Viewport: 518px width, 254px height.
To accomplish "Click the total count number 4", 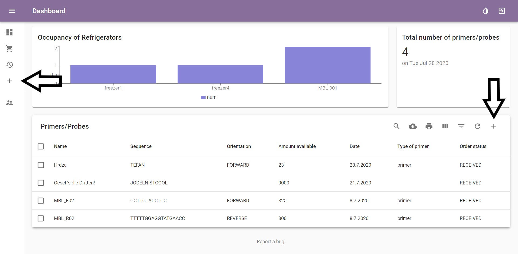I will point(405,52).
